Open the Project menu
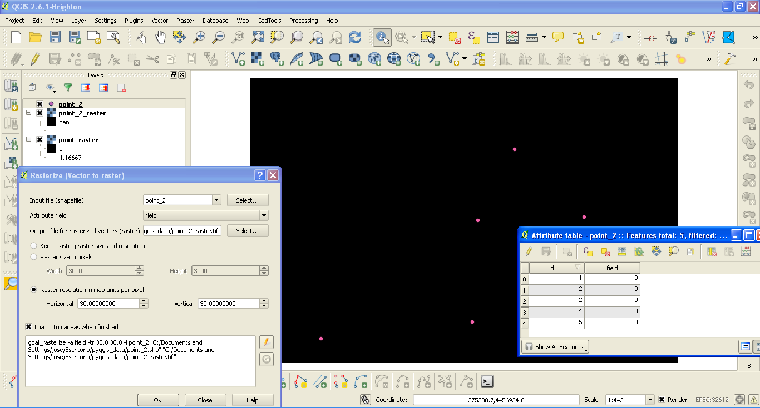760x408 pixels. [14, 21]
